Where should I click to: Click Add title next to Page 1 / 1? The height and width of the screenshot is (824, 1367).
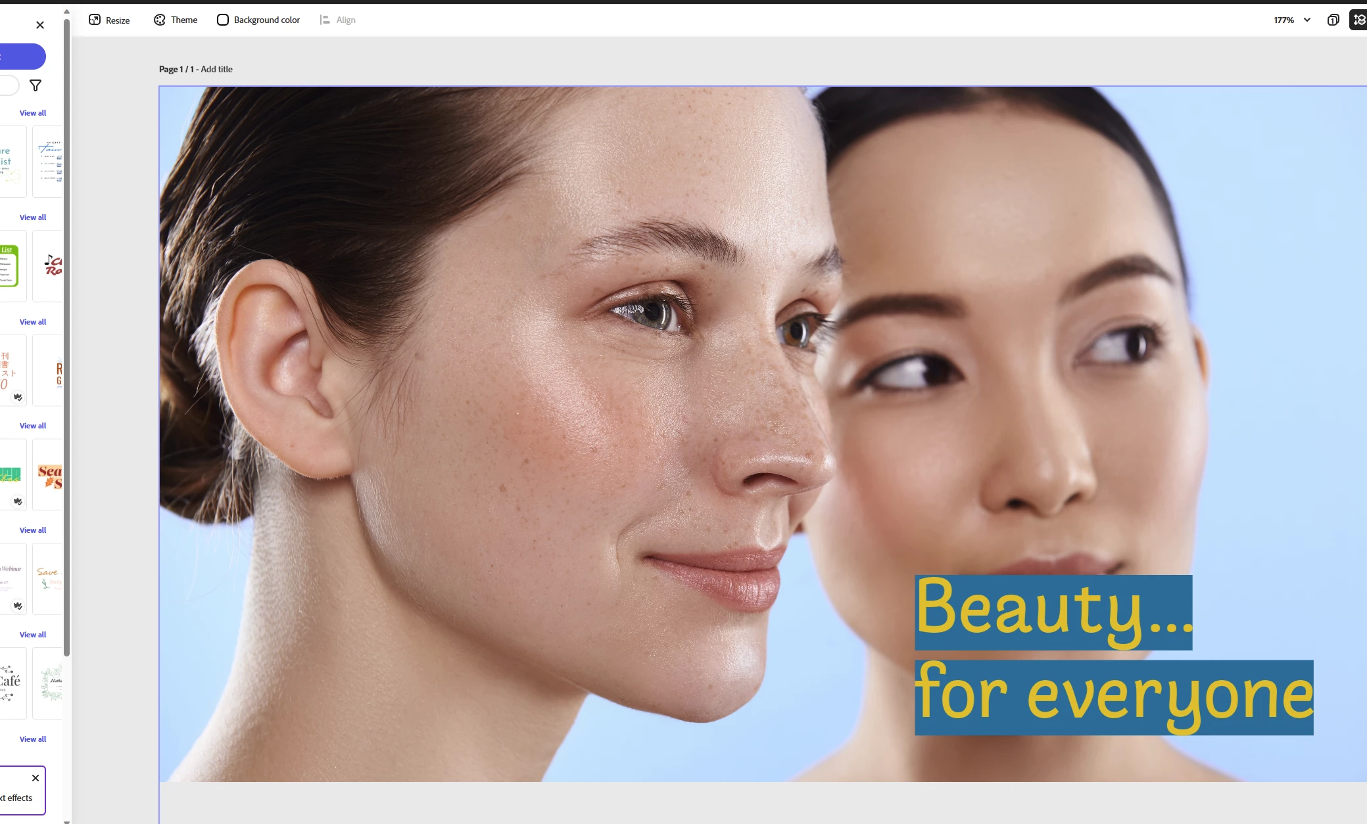click(216, 69)
